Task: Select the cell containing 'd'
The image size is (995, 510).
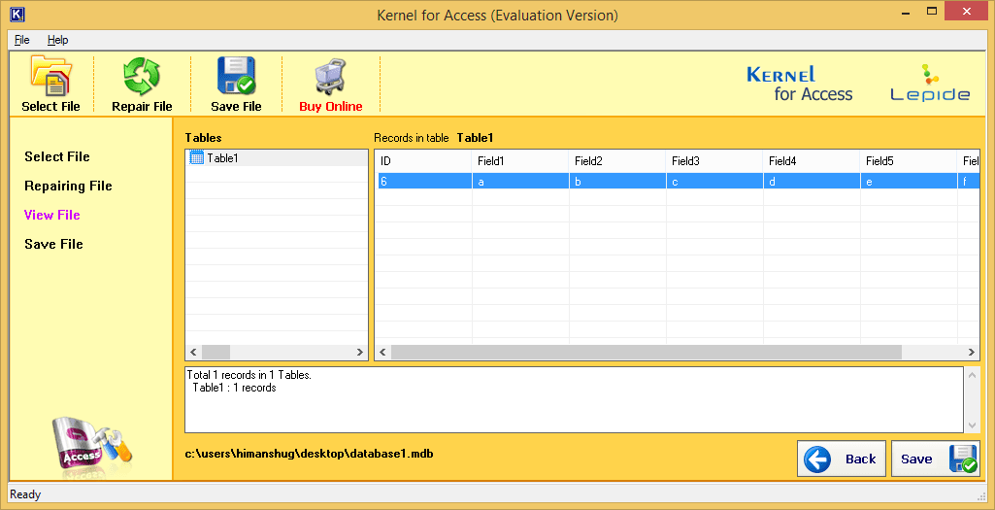Action: click(812, 181)
